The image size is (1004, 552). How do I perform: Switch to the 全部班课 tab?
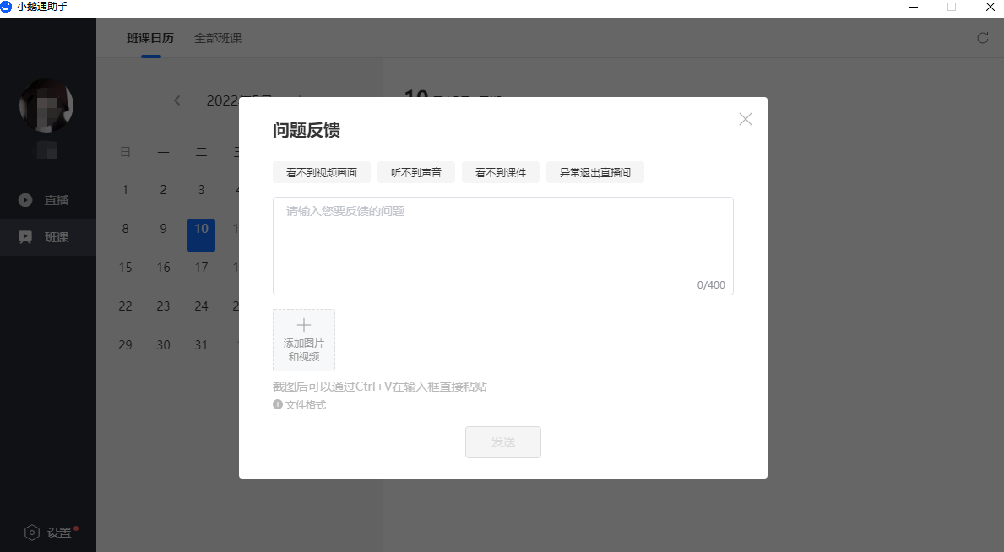pos(218,38)
